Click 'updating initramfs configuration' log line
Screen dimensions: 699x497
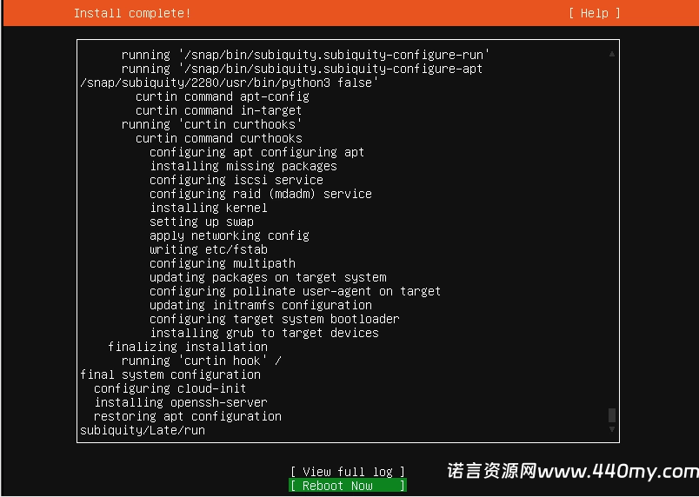pos(261,305)
